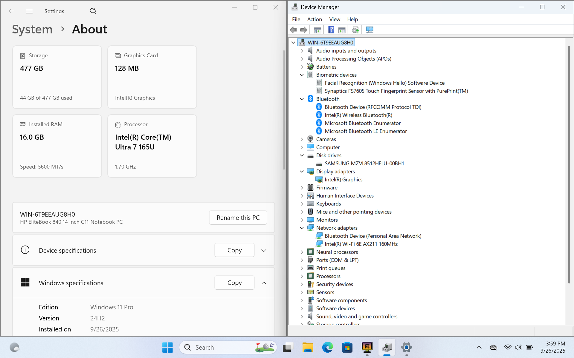Open File Explorer from taskbar
This screenshot has height=358, width=574.
(307, 347)
